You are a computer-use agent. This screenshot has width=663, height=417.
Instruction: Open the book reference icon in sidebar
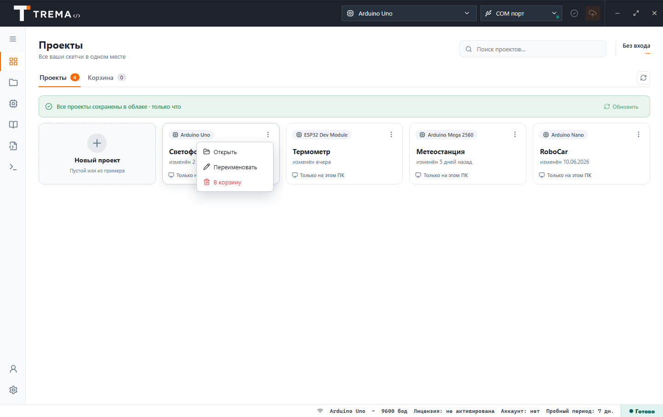[13, 125]
